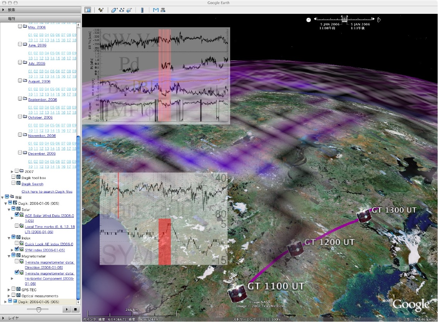Click 'Click here to search Dagik files'
438x322 pixels.
[47, 191]
